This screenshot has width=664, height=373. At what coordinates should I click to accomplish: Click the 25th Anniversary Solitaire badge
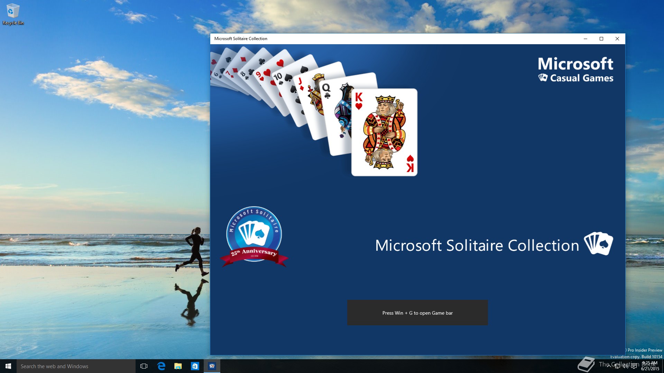254,237
